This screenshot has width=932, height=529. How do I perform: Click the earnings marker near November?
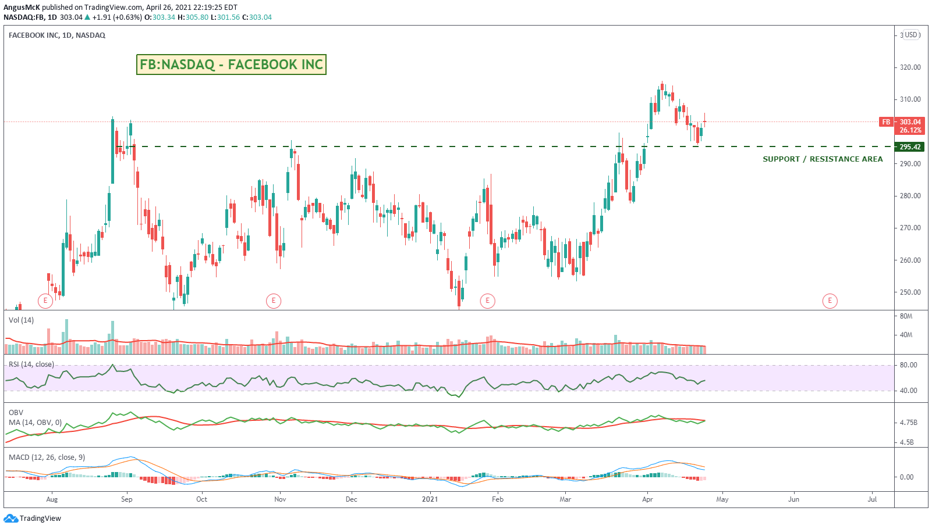pyautogui.click(x=274, y=301)
